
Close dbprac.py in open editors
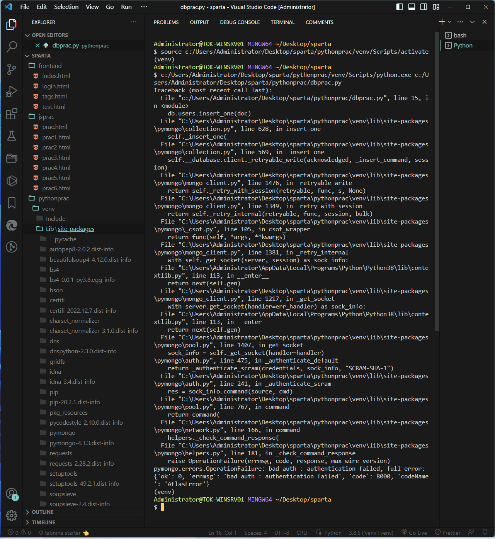tap(37, 46)
